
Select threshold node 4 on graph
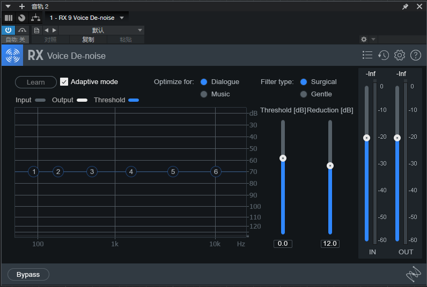(x=131, y=172)
